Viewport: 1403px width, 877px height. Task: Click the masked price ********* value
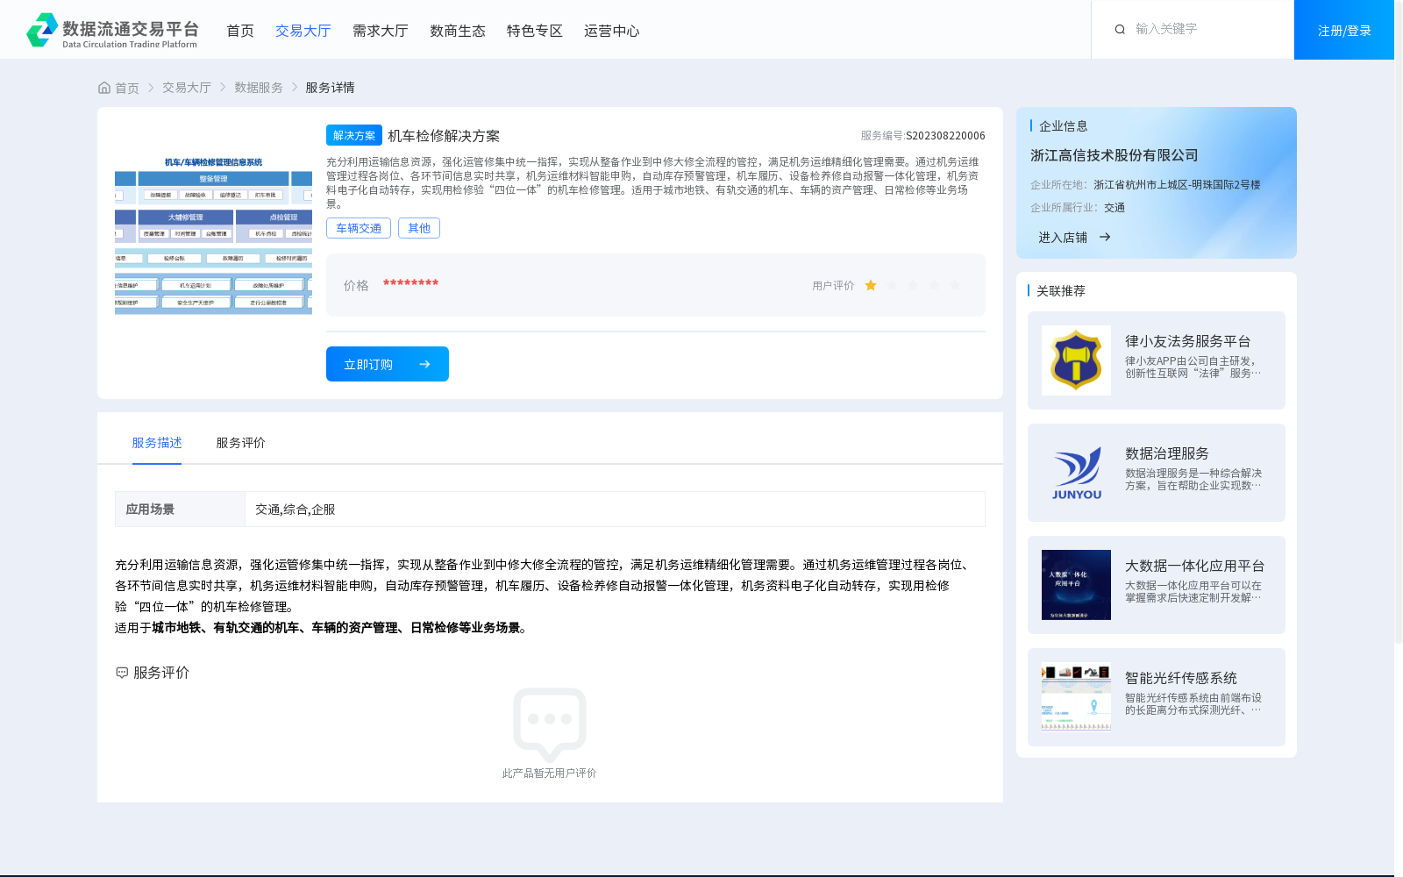click(x=410, y=283)
